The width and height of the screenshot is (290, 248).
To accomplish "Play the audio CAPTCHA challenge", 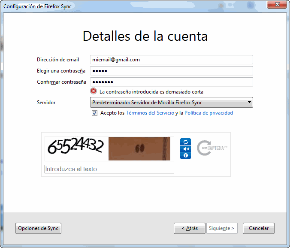I will (x=185, y=149).
